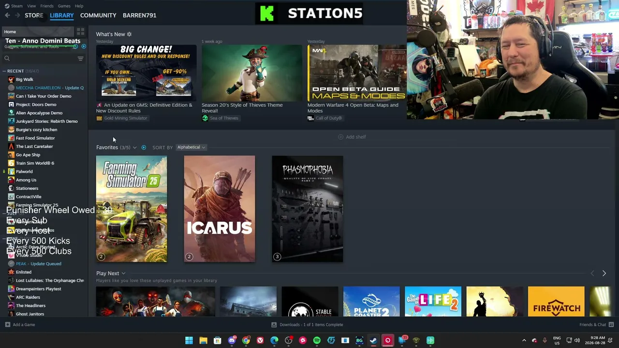Go back with the Steam back arrow

pos(7,15)
